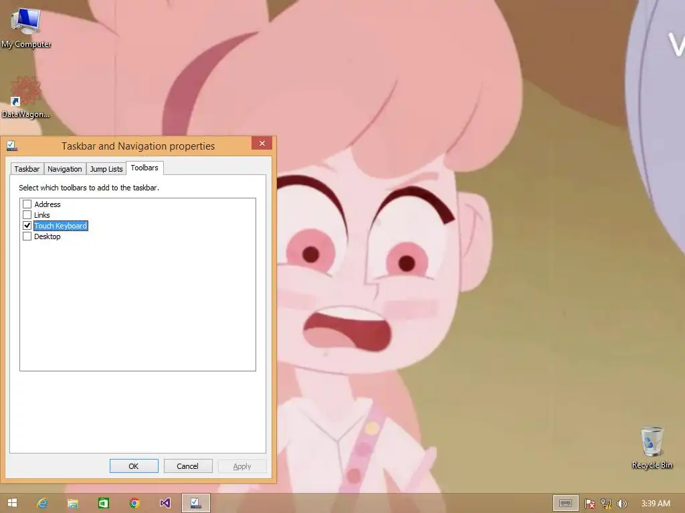This screenshot has height=513, width=685.
Task: Open Action Center flag icon
Action: click(590, 504)
